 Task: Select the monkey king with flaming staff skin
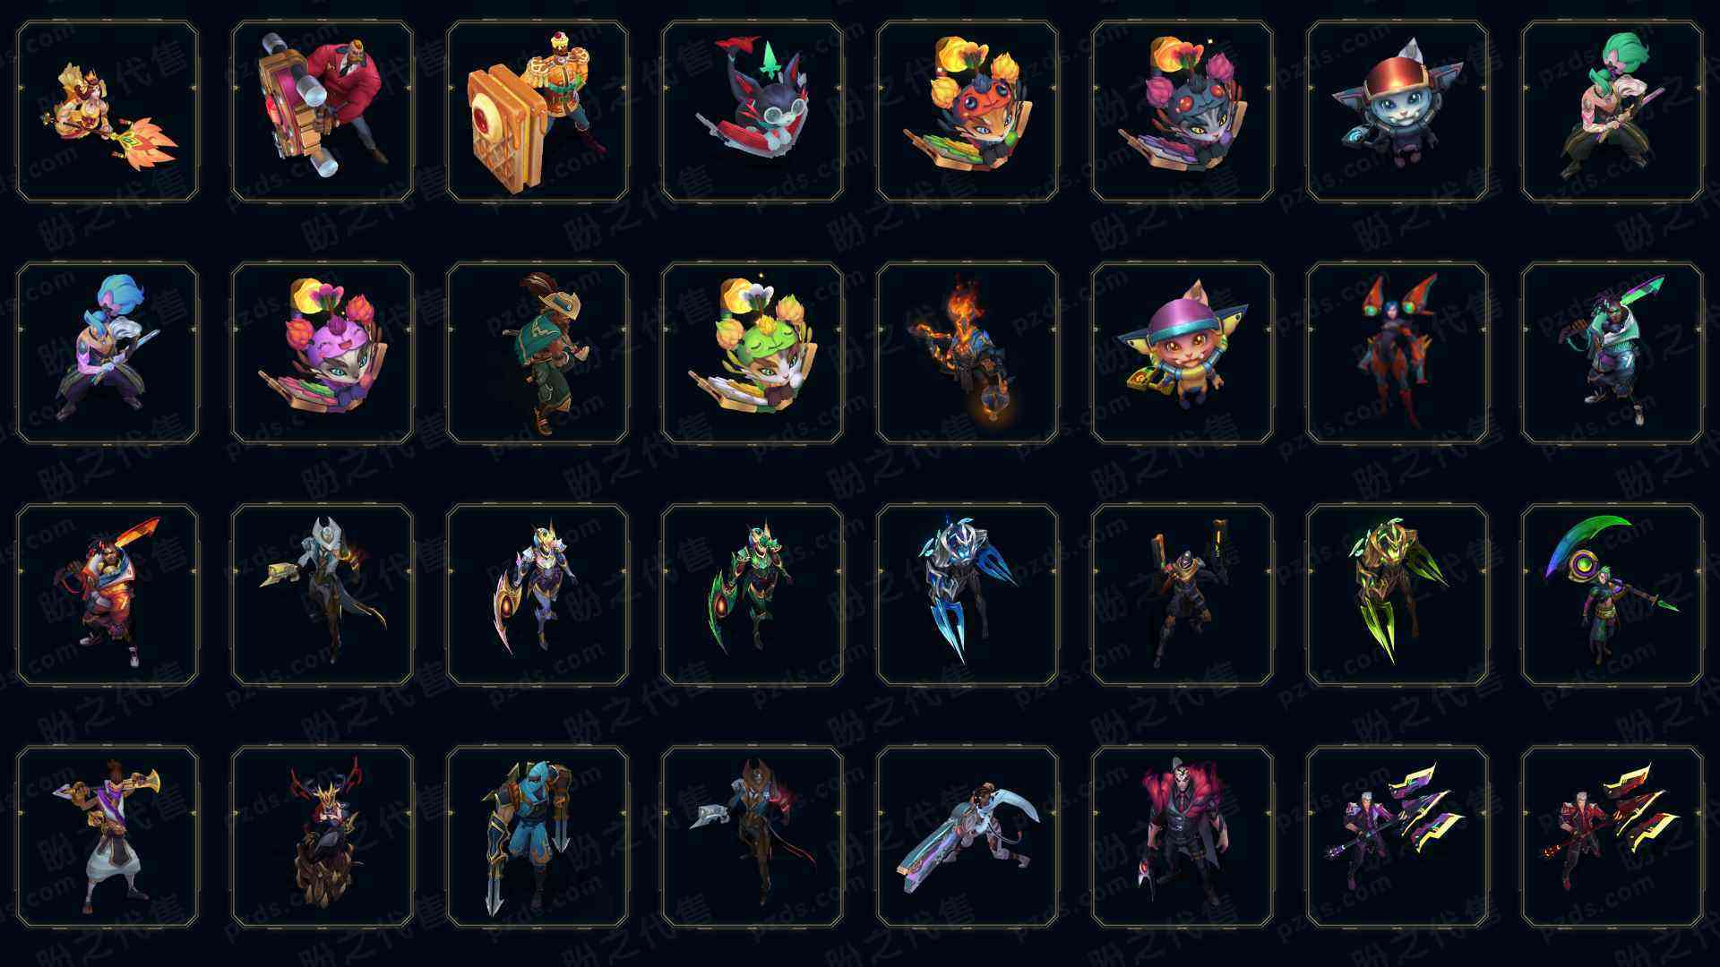coord(107,111)
